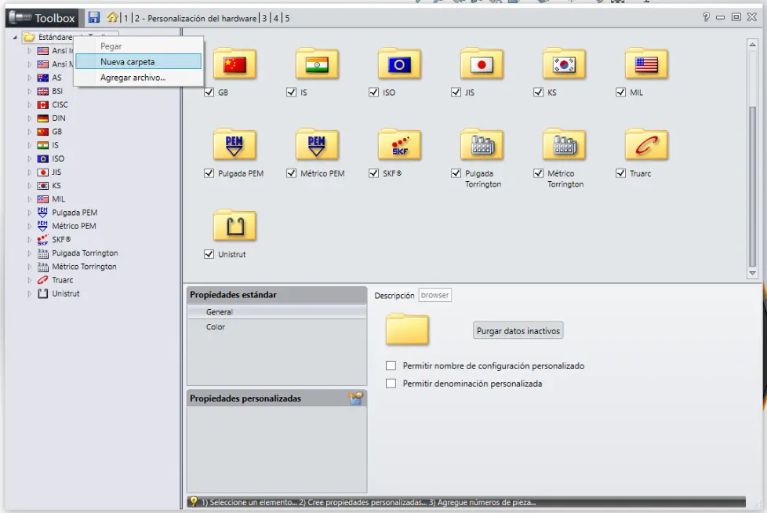
Task: Choose Nueva carpeta from context menu
Action: point(127,62)
